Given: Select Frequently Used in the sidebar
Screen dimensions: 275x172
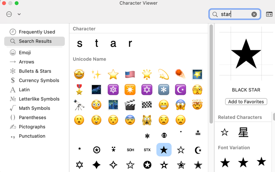Looking at the screenshot, I should pos(35,32).
